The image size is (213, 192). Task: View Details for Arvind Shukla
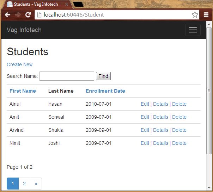pyautogui.click(x=160, y=130)
